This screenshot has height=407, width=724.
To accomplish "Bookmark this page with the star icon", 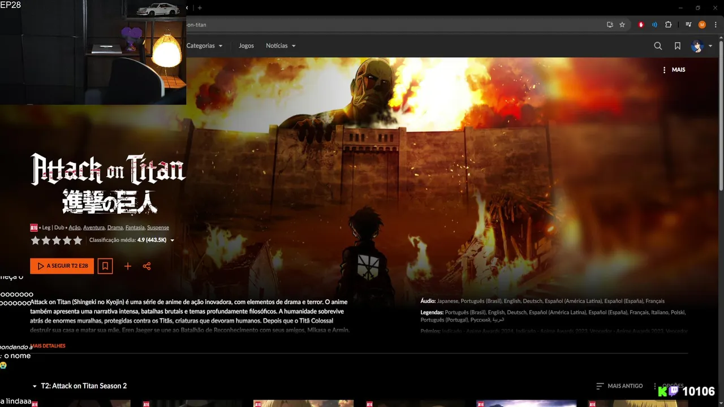I will (622, 25).
